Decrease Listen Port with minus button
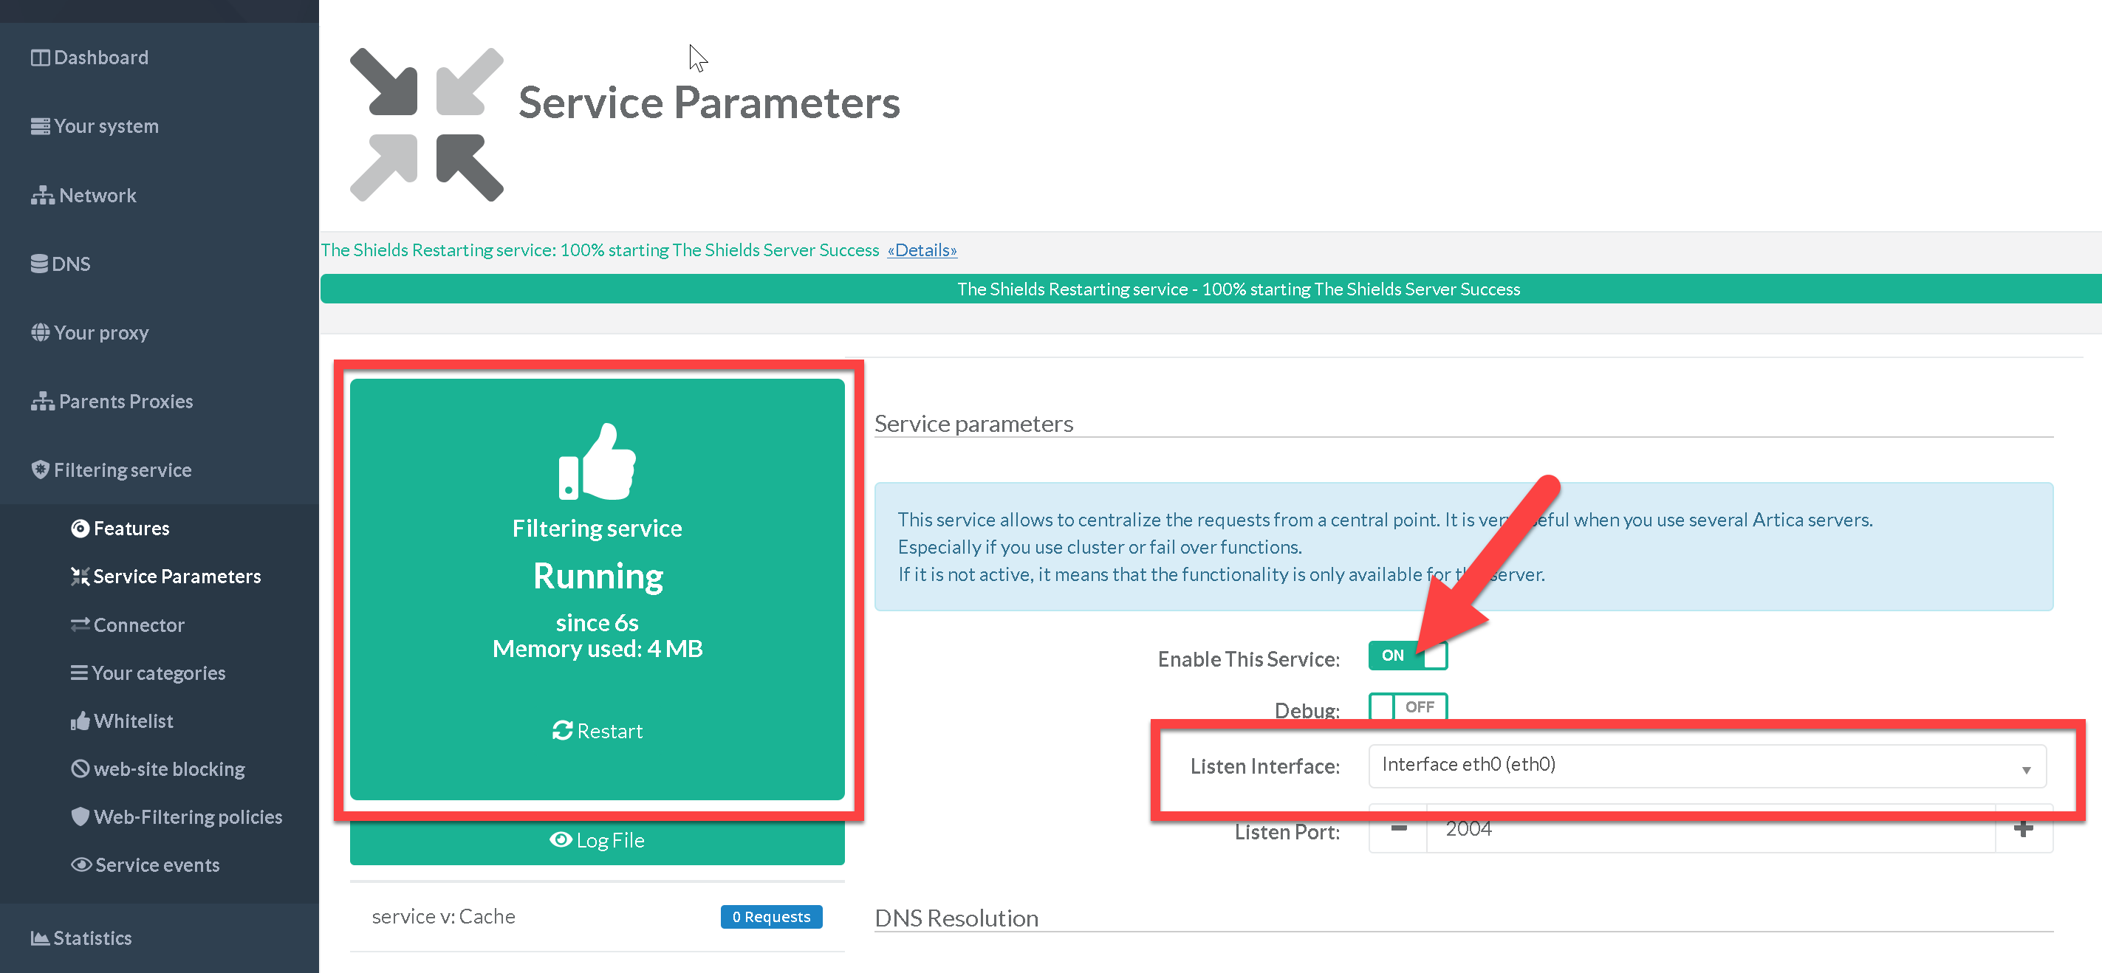2102x973 pixels. pos(1399,830)
